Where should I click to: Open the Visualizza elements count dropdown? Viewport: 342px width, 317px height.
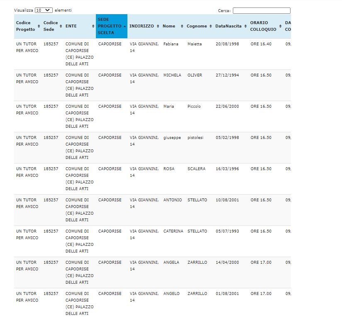(x=44, y=10)
